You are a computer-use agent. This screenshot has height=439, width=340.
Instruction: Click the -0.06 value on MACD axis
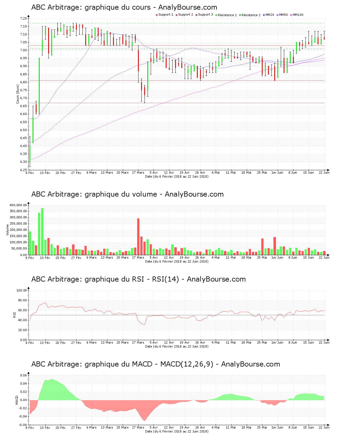[x=23, y=425]
